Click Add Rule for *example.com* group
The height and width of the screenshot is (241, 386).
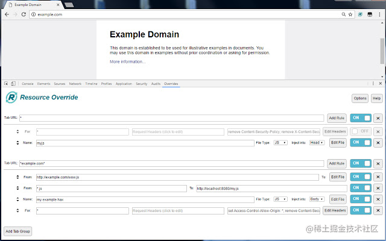(x=337, y=163)
